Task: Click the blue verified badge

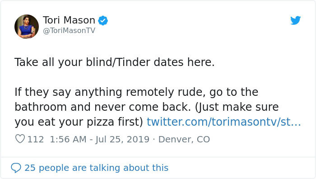Action: (x=103, y=20)
